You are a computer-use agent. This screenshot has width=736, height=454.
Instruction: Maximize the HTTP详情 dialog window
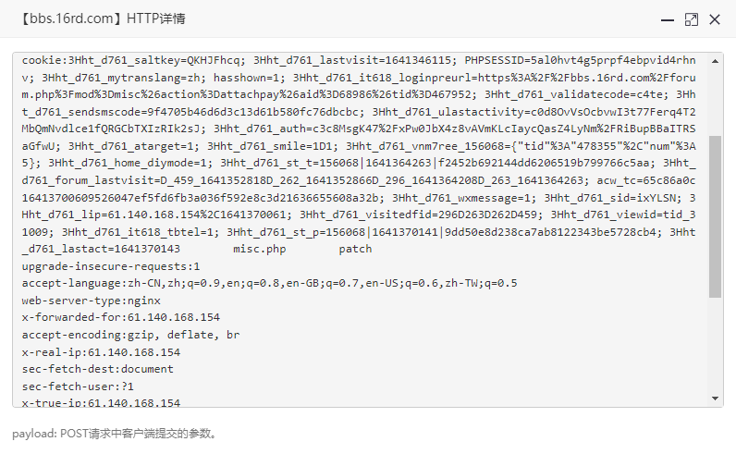(691, 19)
